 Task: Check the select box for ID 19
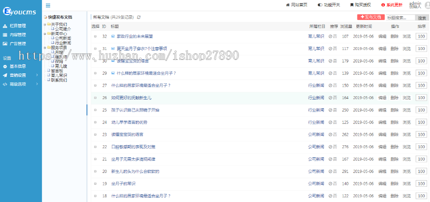click(x=96, y=184)
